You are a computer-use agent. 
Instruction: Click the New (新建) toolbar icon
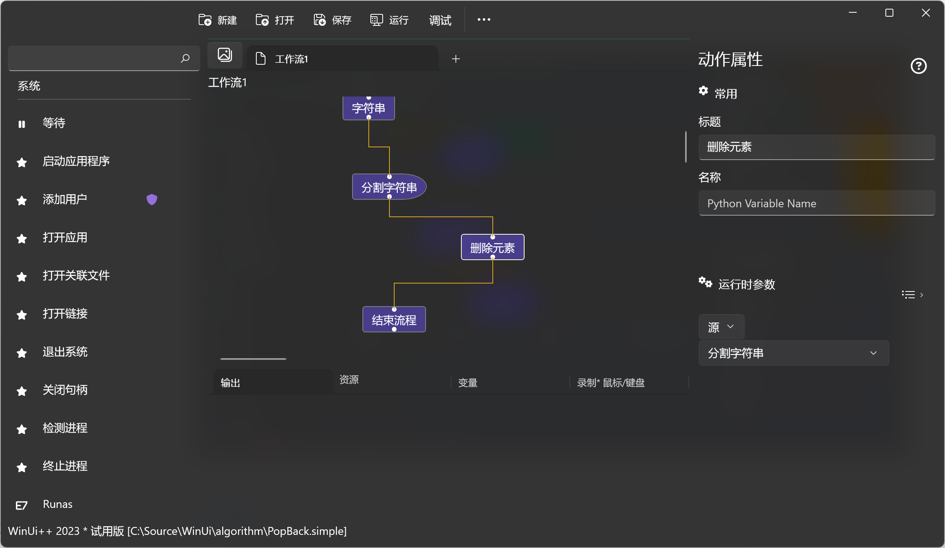click(205, 20)
